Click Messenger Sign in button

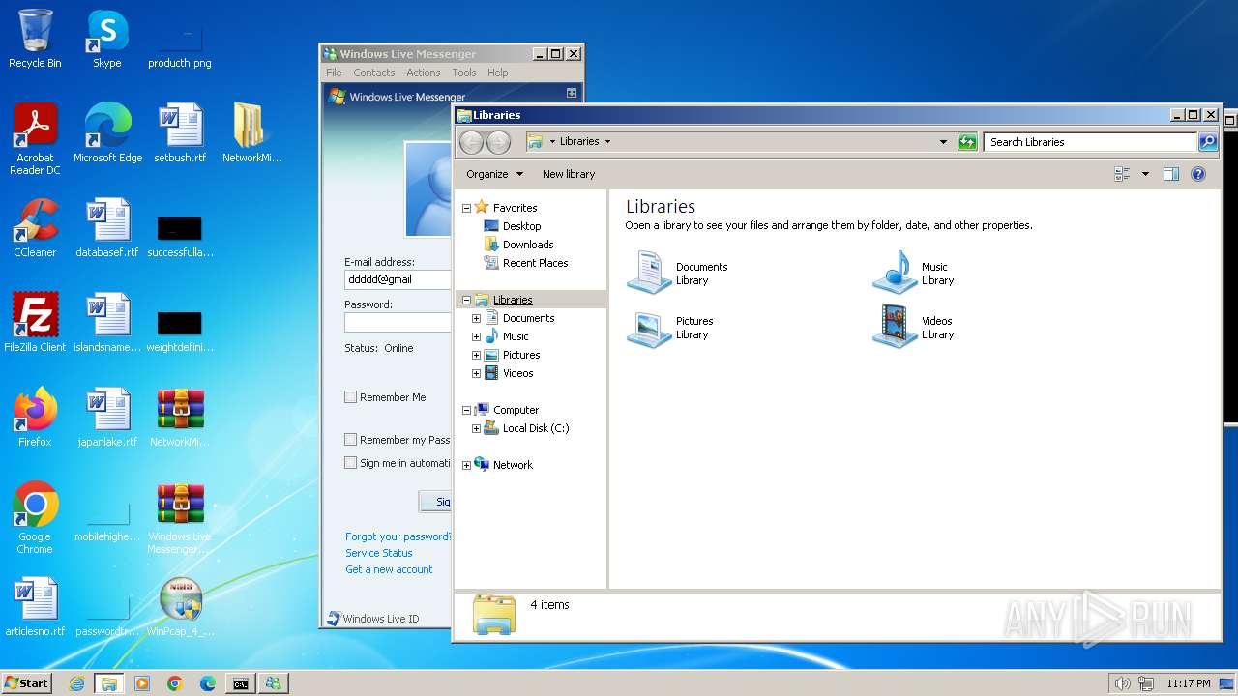pyautogui.click(x=435, y=502)
